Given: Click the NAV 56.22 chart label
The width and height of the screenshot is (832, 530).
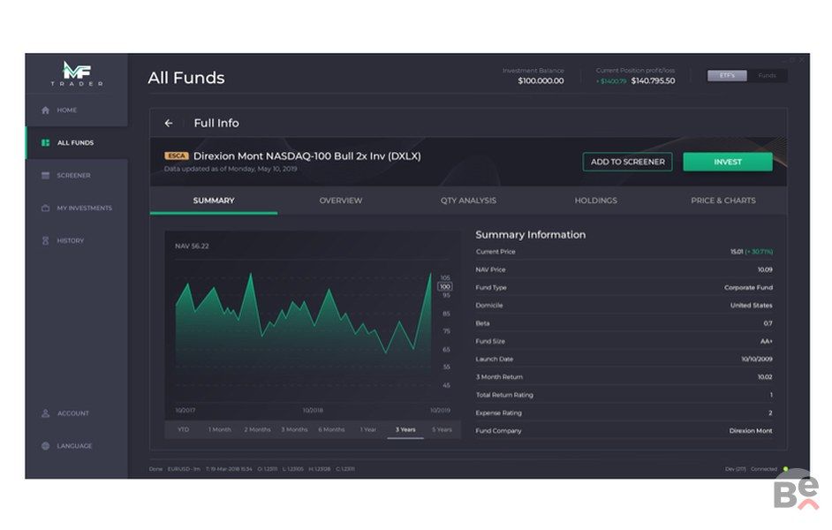Looking at the screenshot, I should (192, 246).
